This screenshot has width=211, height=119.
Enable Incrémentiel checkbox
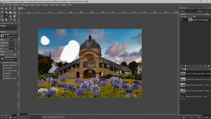(1, 73)
